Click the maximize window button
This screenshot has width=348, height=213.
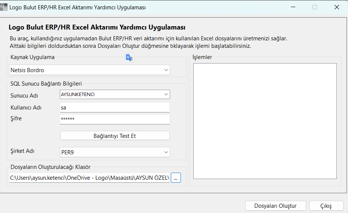[x=315, y=7]
